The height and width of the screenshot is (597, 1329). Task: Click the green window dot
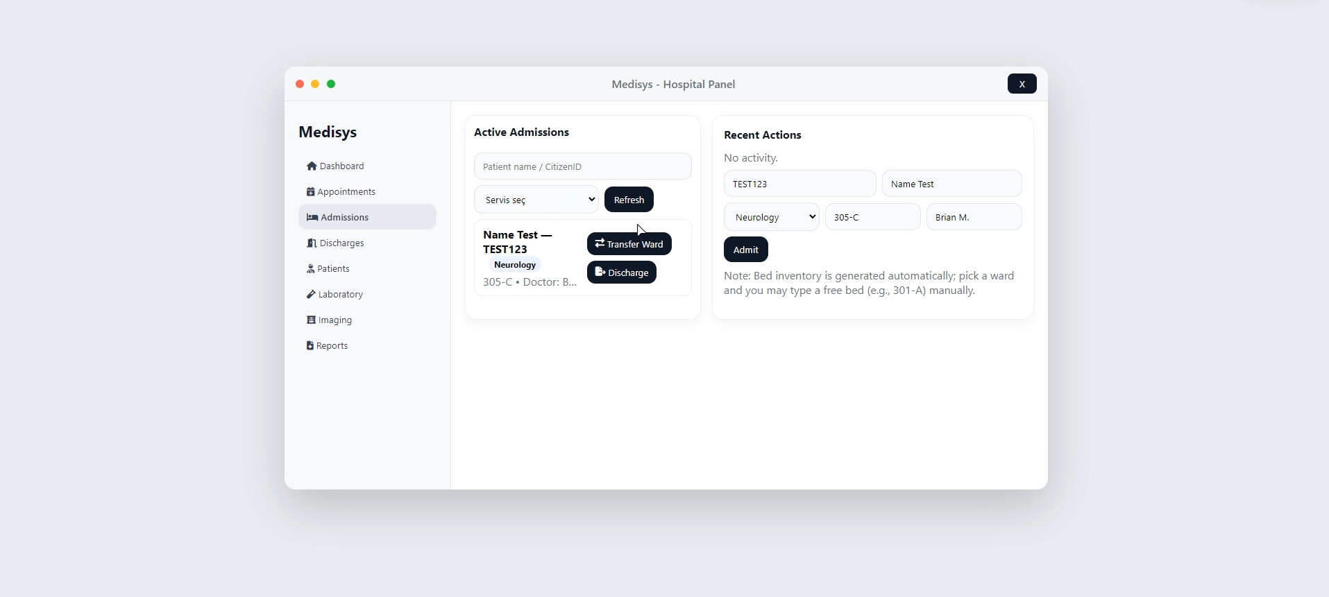click(331, 84)
